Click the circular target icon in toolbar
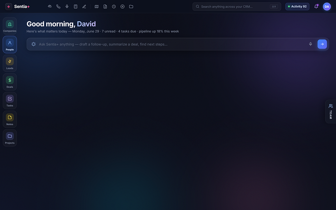 tap(122, 6)
